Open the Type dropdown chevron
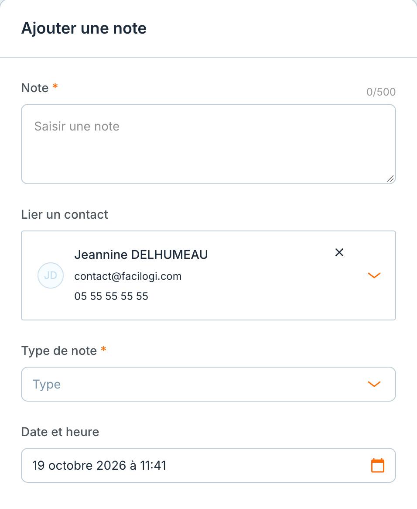The width and height of the screenshot is (417, 509). [x=374, y=384]
